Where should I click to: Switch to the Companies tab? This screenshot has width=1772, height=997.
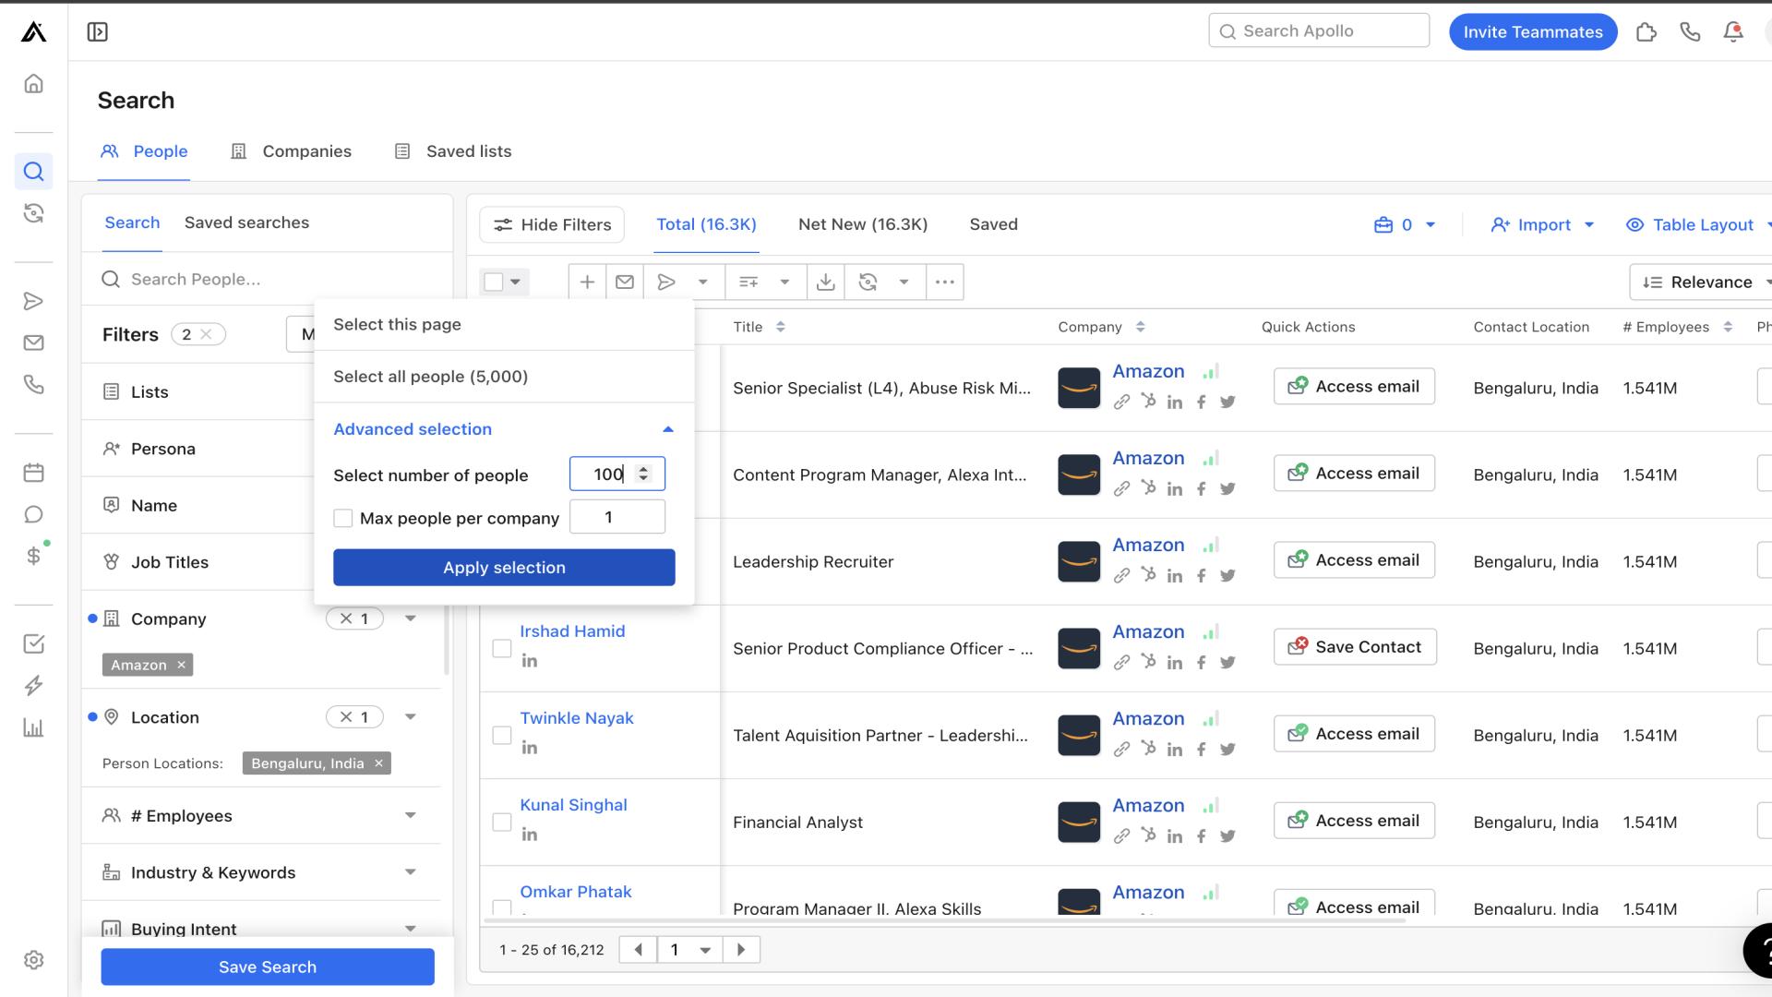[291, 151]
